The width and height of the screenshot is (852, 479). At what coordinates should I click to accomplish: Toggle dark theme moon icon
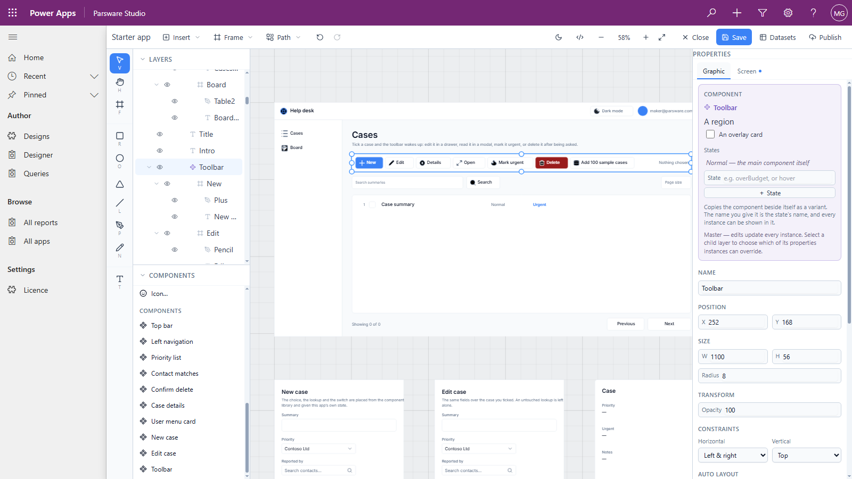click(559, 37)
